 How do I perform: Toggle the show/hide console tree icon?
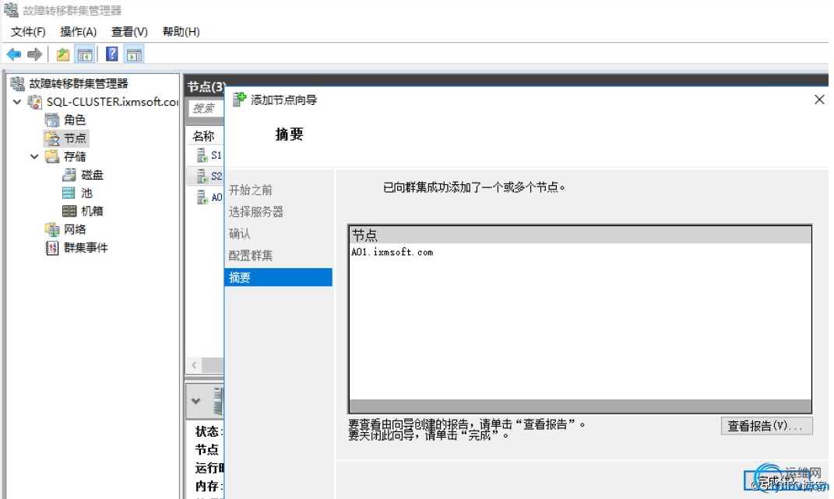[85, 54]
